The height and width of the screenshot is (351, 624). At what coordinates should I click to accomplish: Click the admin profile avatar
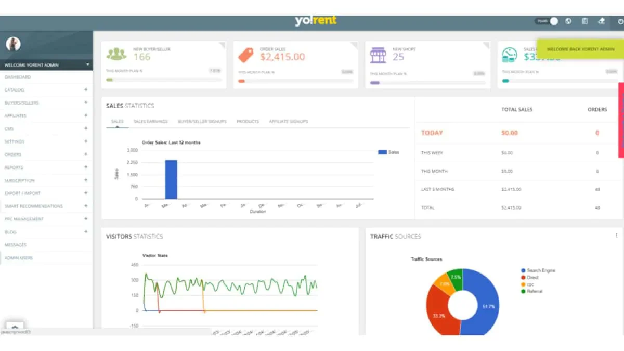coord(13,44)
